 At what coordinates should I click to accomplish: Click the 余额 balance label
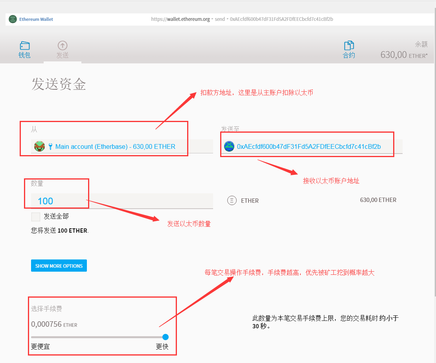tap(421, 44)
